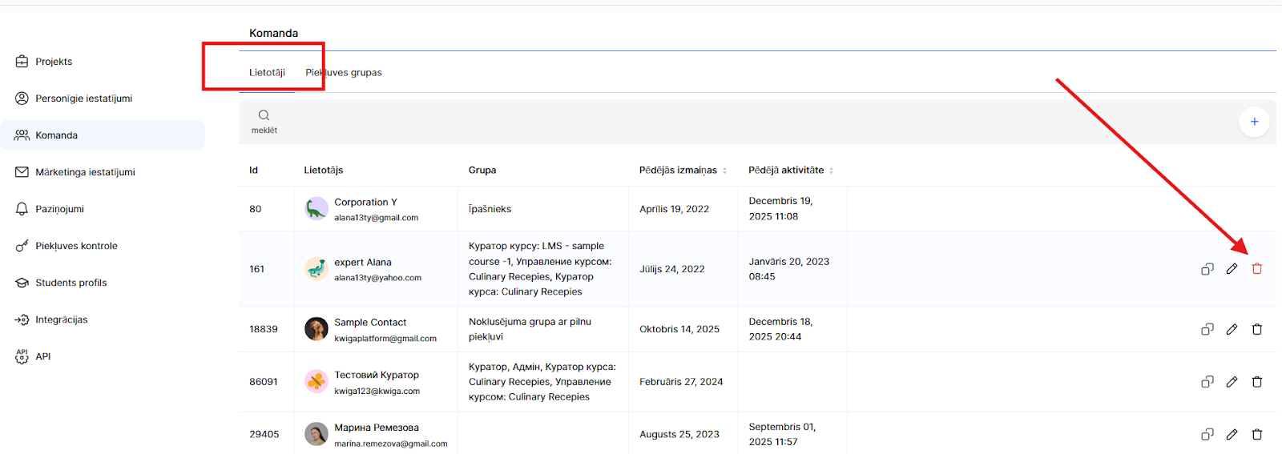
Task: Select the Lietotāji tab
Action: [267, 73]
